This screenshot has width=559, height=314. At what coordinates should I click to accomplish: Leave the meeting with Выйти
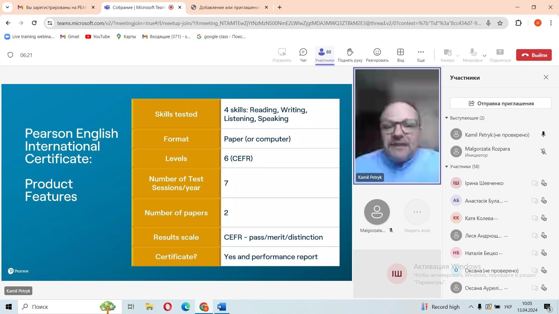(x=534, y=55)
